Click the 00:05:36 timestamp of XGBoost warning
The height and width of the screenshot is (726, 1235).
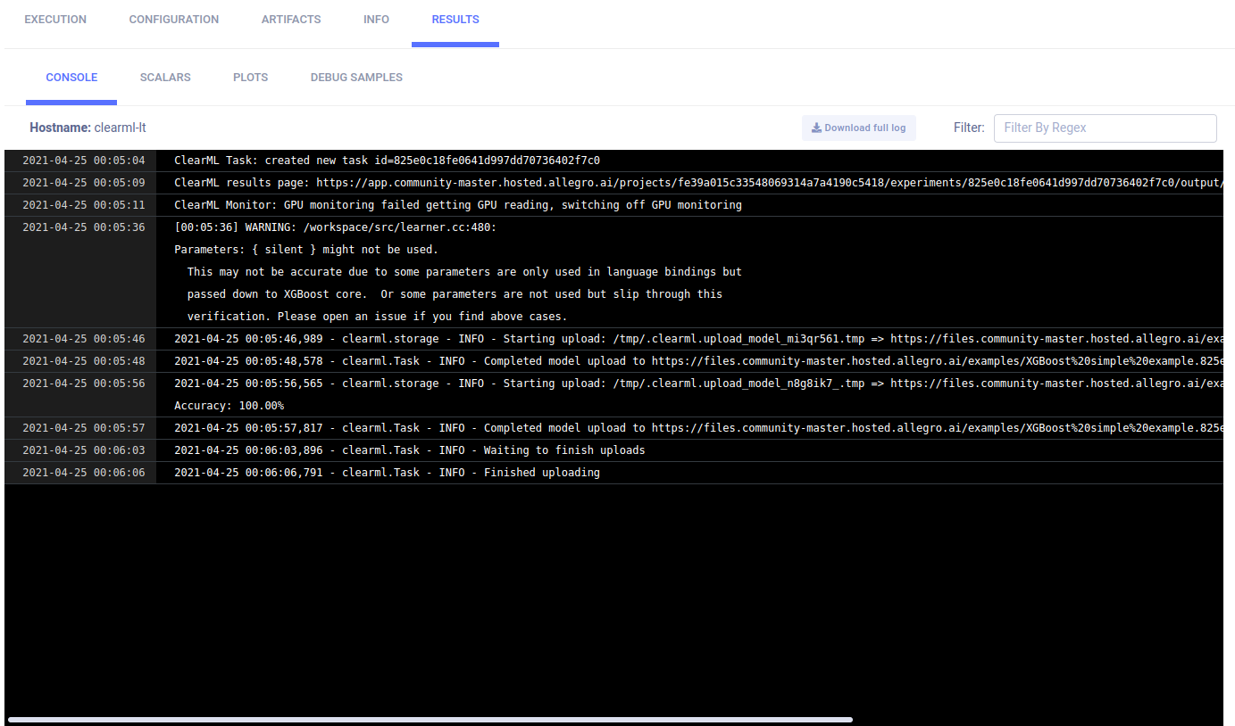[83, 227]
